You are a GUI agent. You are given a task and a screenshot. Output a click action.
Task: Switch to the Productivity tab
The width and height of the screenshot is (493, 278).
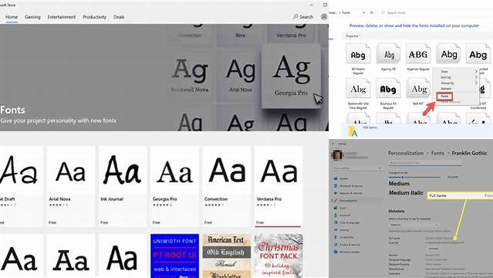coord(94,17)
